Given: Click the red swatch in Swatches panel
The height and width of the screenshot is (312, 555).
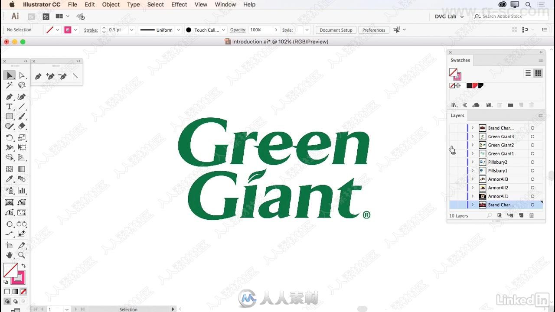Looking at the screenshot, I should 475,86.
